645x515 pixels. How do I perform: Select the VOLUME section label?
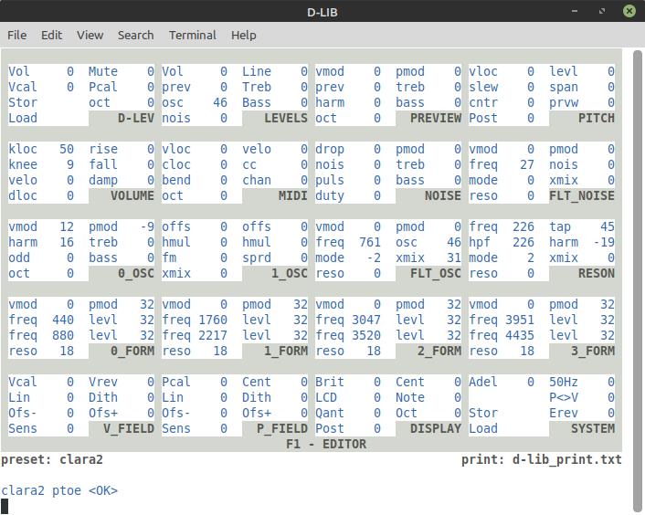coord(132,196)
